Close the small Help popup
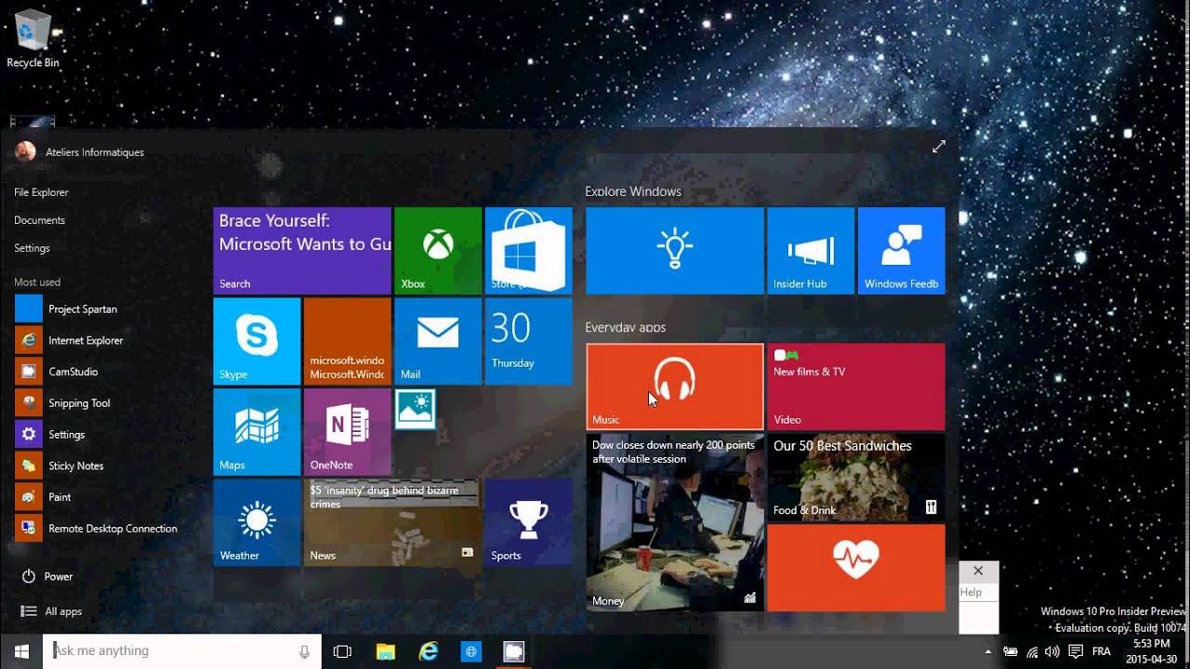This screenshot has height=669, width=1190. pos(978,571)
